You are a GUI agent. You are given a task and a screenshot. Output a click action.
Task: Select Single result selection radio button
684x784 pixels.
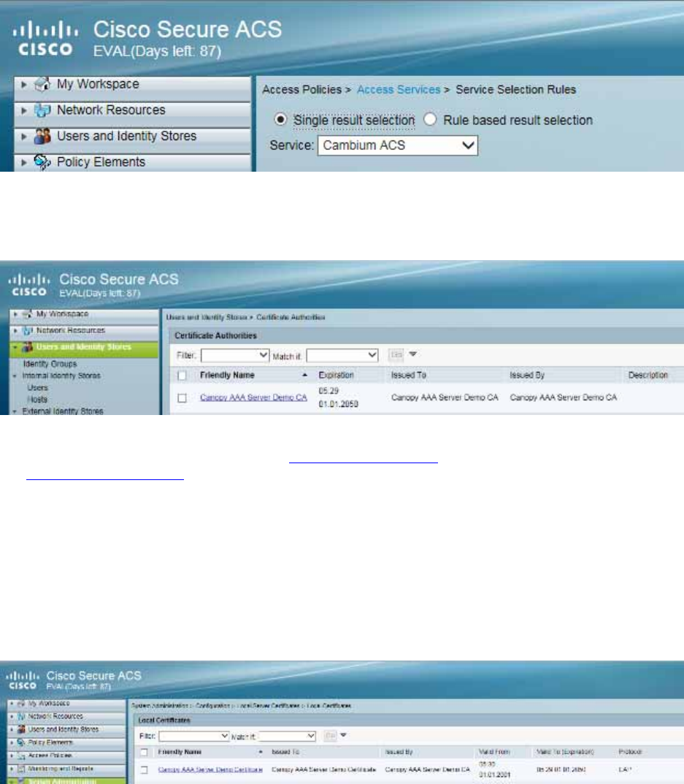[x=280, y=120]
